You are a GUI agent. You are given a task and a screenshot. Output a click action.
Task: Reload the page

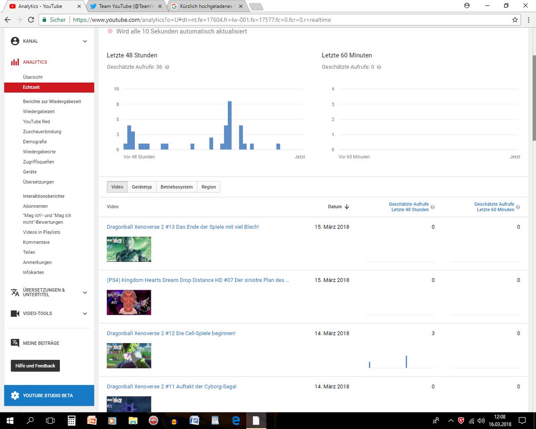click(x=31, y=20)
